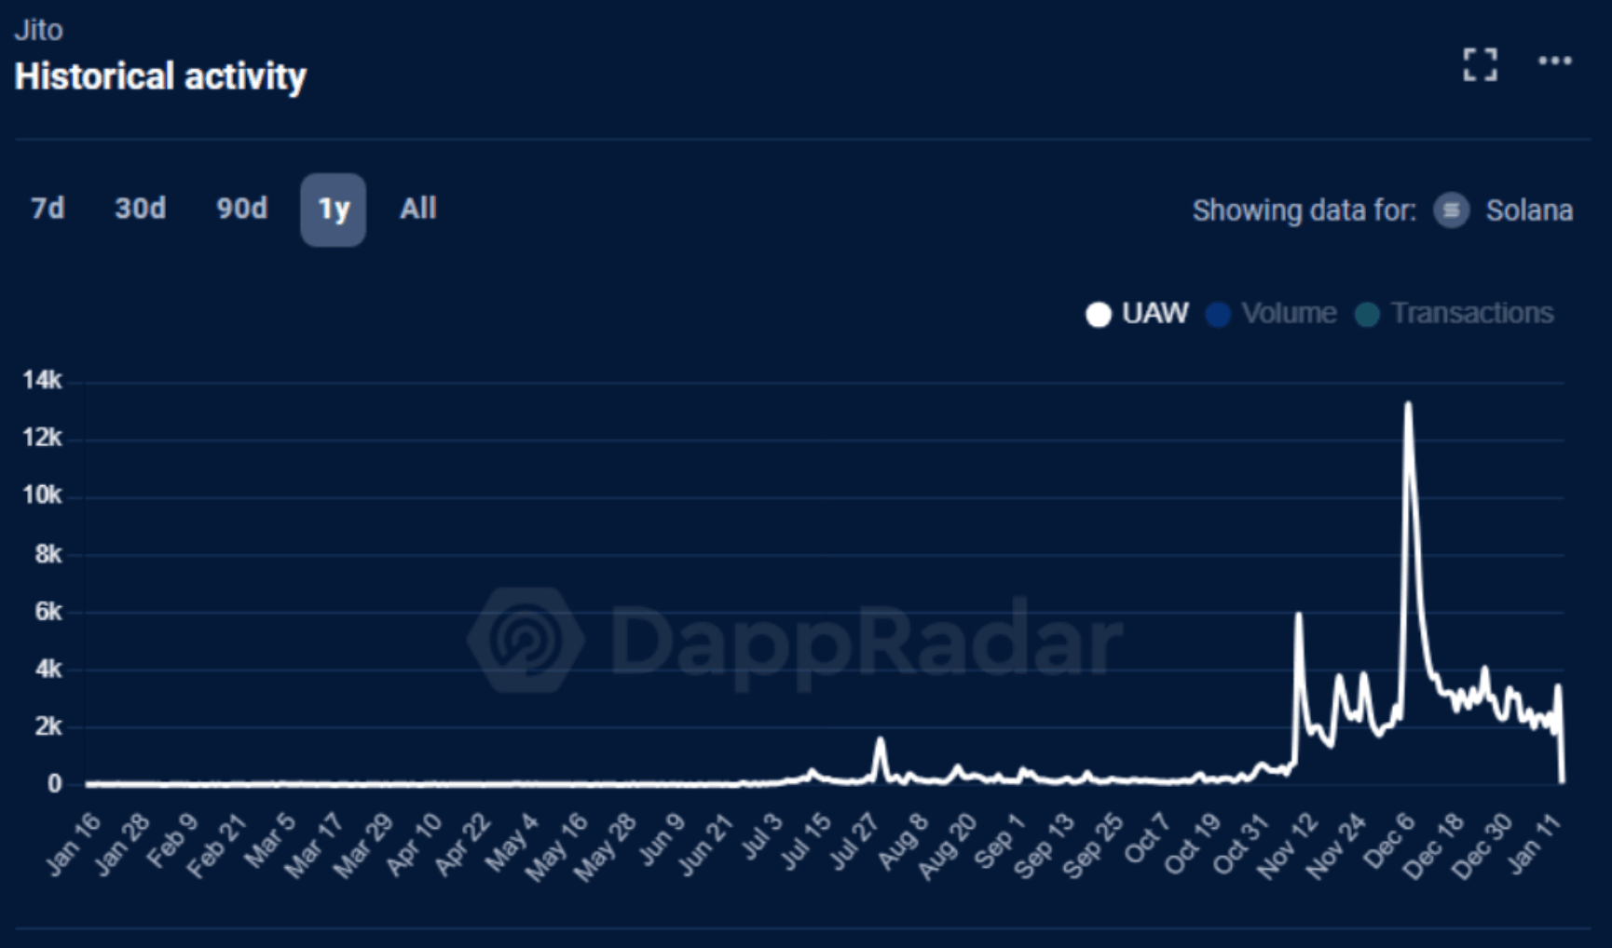Select the 1y time range
This screenshot has width=1612, height=948.
333,210
